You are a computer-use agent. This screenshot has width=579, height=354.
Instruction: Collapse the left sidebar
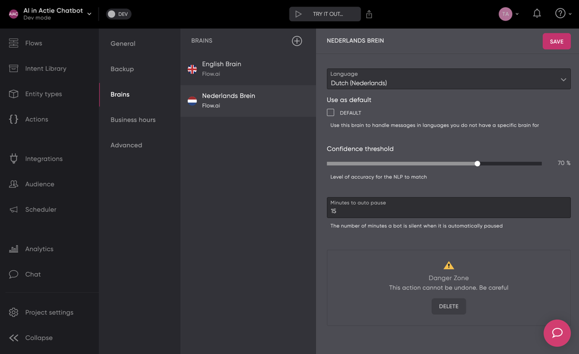click(38, 338)
